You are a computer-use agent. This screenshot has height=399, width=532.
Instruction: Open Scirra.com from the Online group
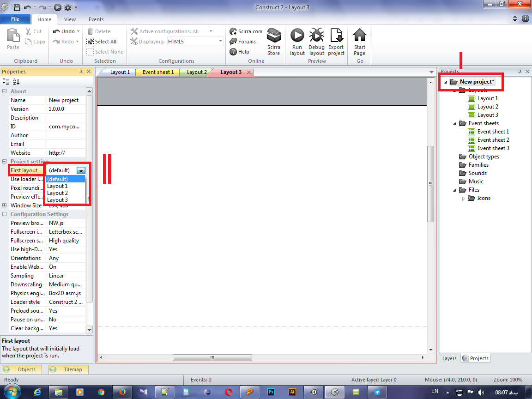(246, 31)
